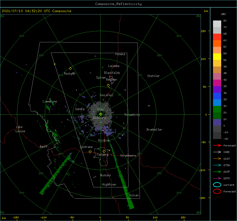Viewport: 237px width, 221px height.
Task: Click the yellow diamond marker below RedDeer
Action: [x=108, y=85]
